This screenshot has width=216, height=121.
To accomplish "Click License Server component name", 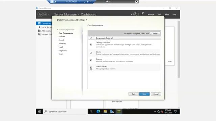I will tap(101, 67).
